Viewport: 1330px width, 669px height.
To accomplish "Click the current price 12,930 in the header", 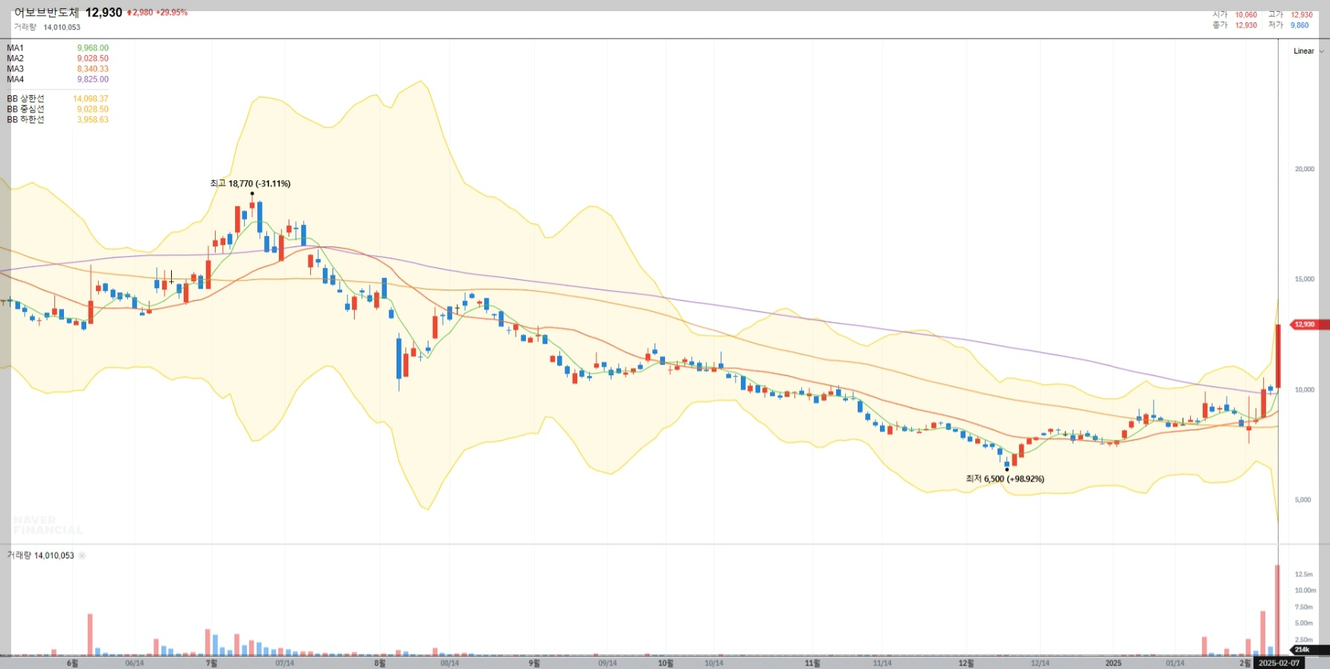I will click(x=103, y=13).
